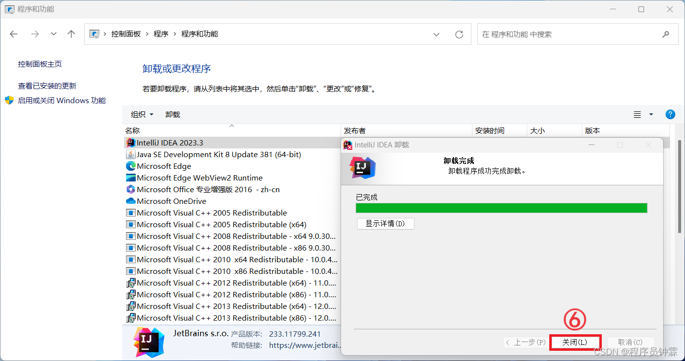Click the Visual C++ 2008 x86 icon
This screenshot has height=361, width=685.
(x=130, y=248)
